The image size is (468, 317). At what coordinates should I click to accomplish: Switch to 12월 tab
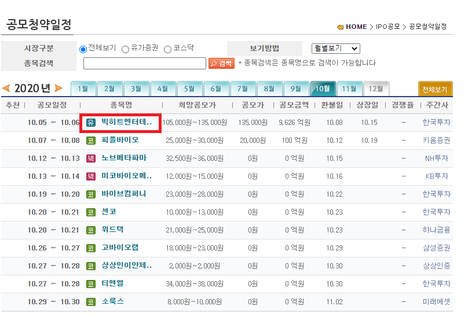point(376,89)
